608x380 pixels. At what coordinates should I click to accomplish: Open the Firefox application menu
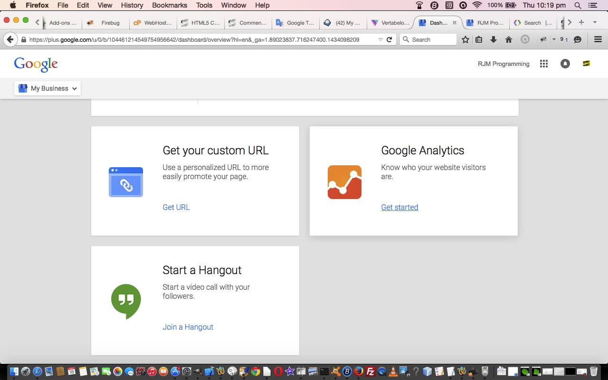click(x=37, y=5)
